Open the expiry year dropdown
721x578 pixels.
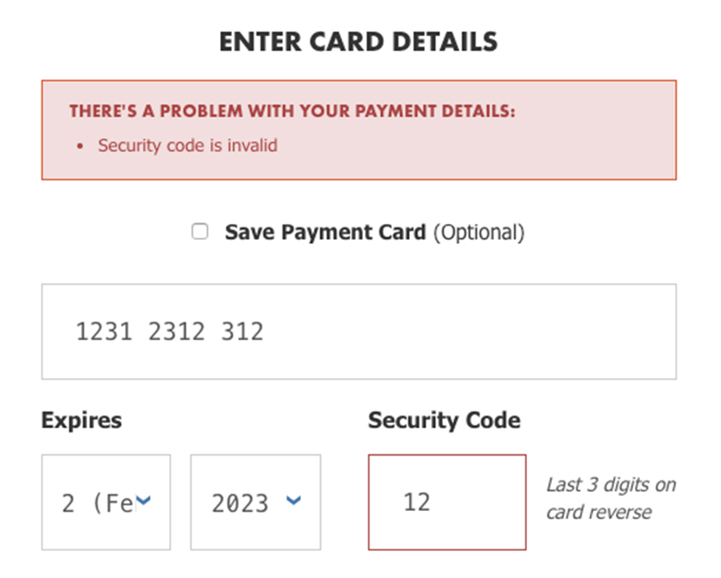click(x=256, y=502)
